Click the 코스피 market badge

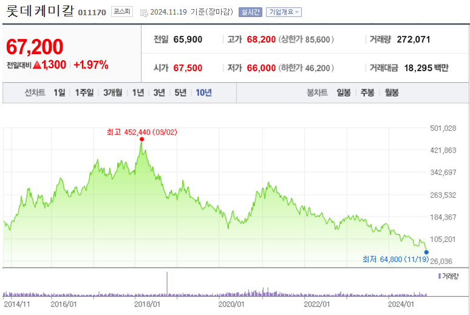click(121, 12)
